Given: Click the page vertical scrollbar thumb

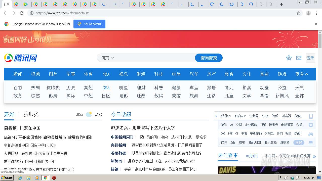Looking at the screenshot, I should point(320,41).
